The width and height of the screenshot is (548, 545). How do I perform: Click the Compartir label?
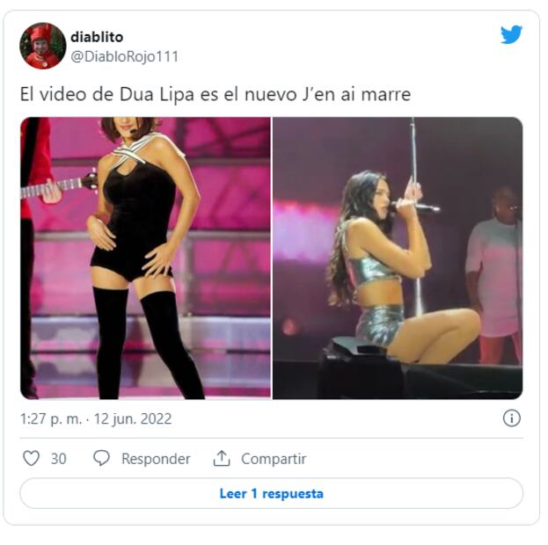coord(274,459)
